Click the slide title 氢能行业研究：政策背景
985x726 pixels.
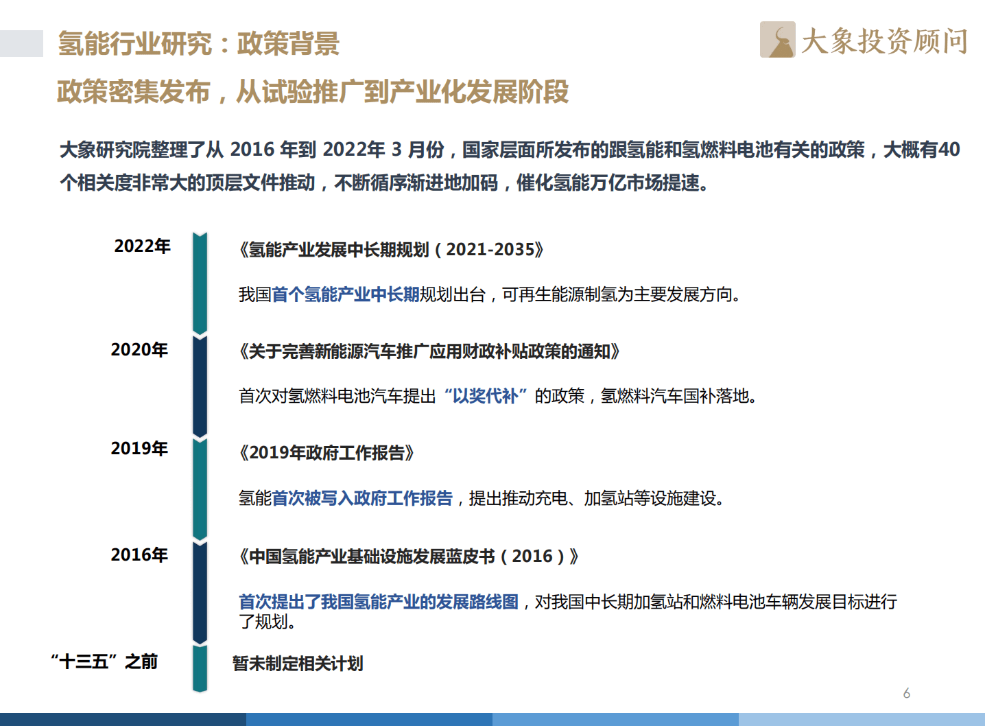point(200,43)
